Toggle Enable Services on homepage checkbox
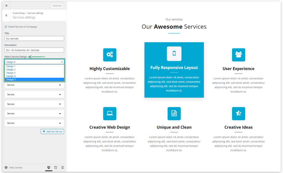Image resolution: width=283 pixels, height=173 pixels. [6, 27]
